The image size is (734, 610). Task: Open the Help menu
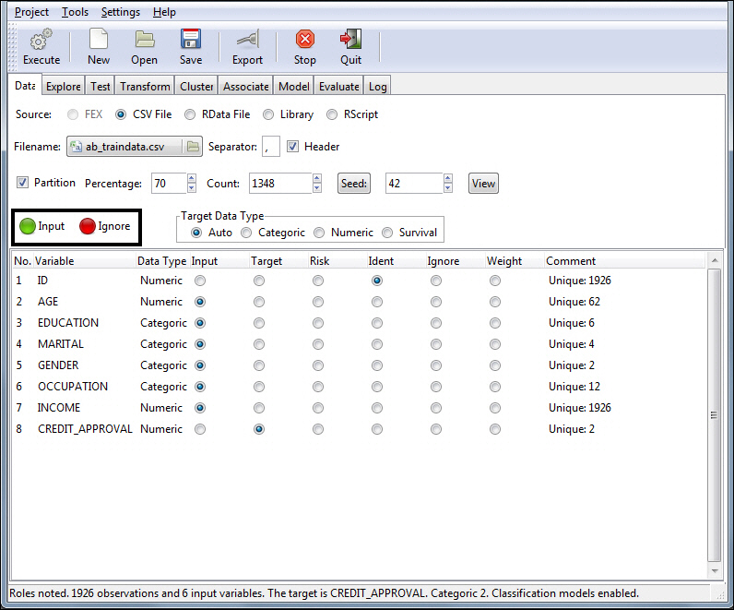coord(164,12)
